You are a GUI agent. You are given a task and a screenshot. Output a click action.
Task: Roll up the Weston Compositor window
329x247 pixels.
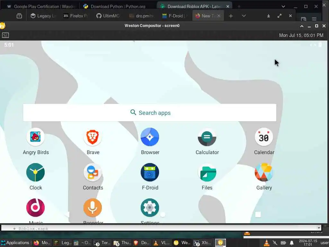tap(302, 26)
